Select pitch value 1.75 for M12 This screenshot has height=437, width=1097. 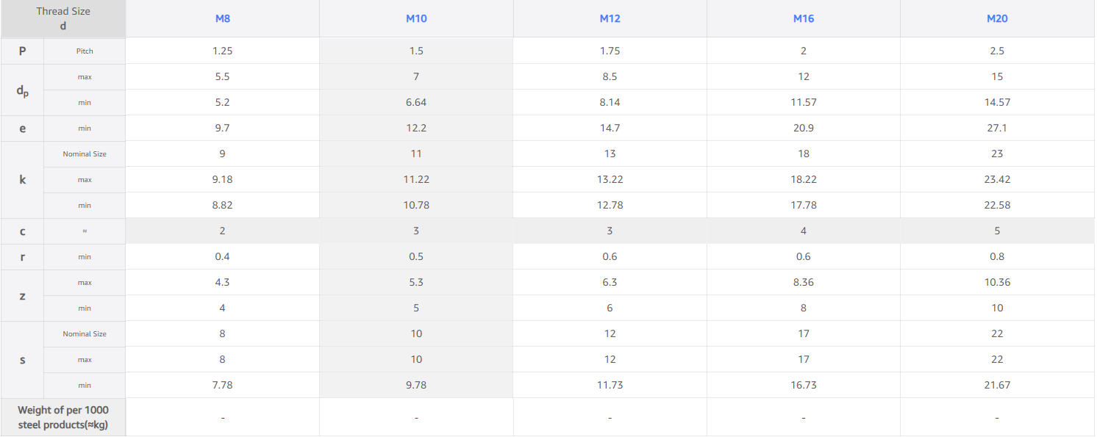point(610,51)
